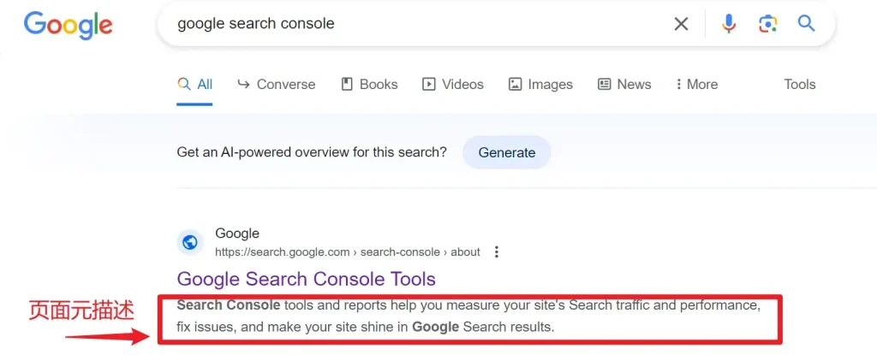Start voice search with microphone icon

click(x=728, y=23)
